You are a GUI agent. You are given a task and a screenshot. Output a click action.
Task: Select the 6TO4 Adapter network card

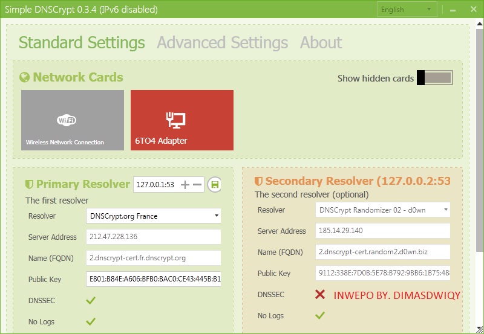[x=182, y=120]
